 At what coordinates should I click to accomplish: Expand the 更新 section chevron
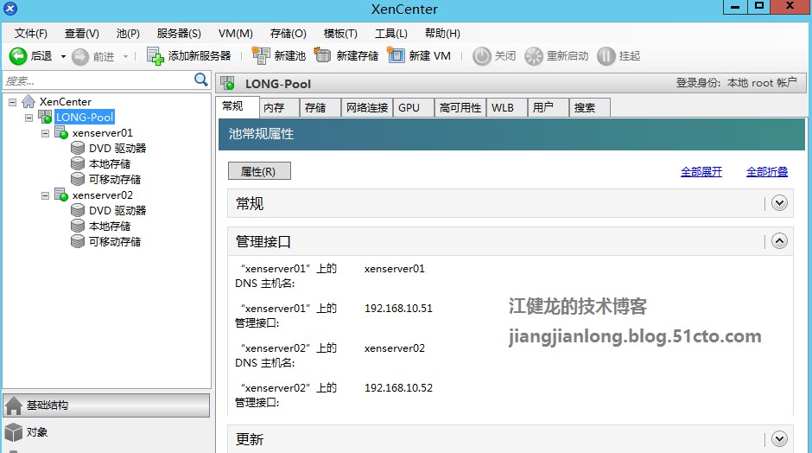point(779,439)
